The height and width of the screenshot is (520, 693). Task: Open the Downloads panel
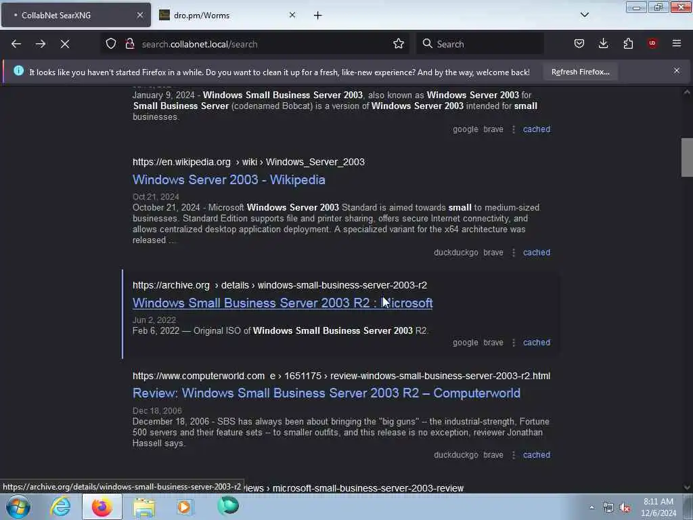click(x=603, y=43)
